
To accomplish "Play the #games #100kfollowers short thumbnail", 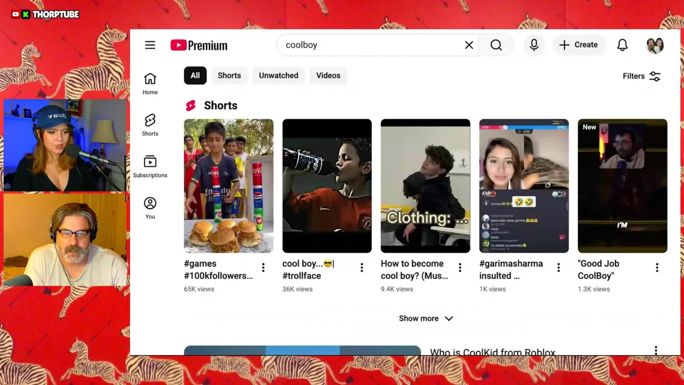I will (x=229, y=186).
